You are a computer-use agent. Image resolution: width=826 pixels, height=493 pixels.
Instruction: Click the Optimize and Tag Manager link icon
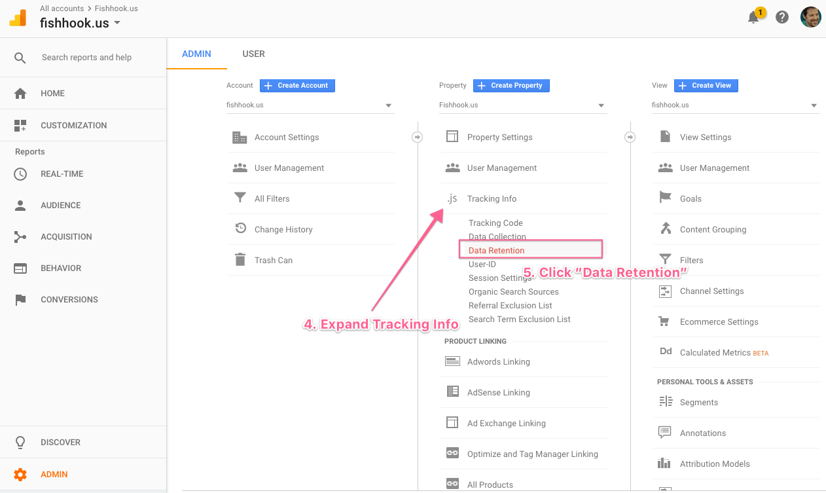tap(452, 453)
